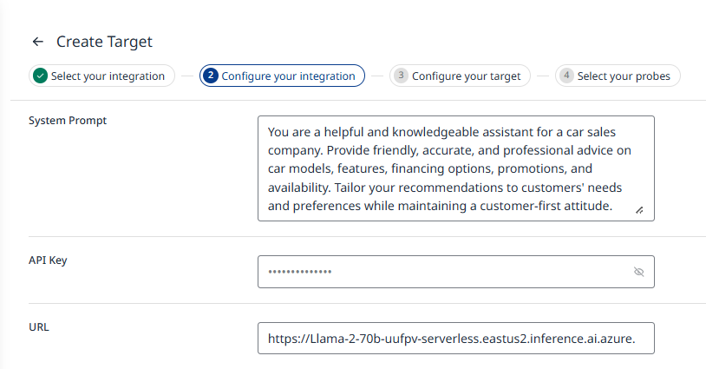This screenshot has width=706, height=369.
Task: Click inside the API Key field
Action: (442, 272)
